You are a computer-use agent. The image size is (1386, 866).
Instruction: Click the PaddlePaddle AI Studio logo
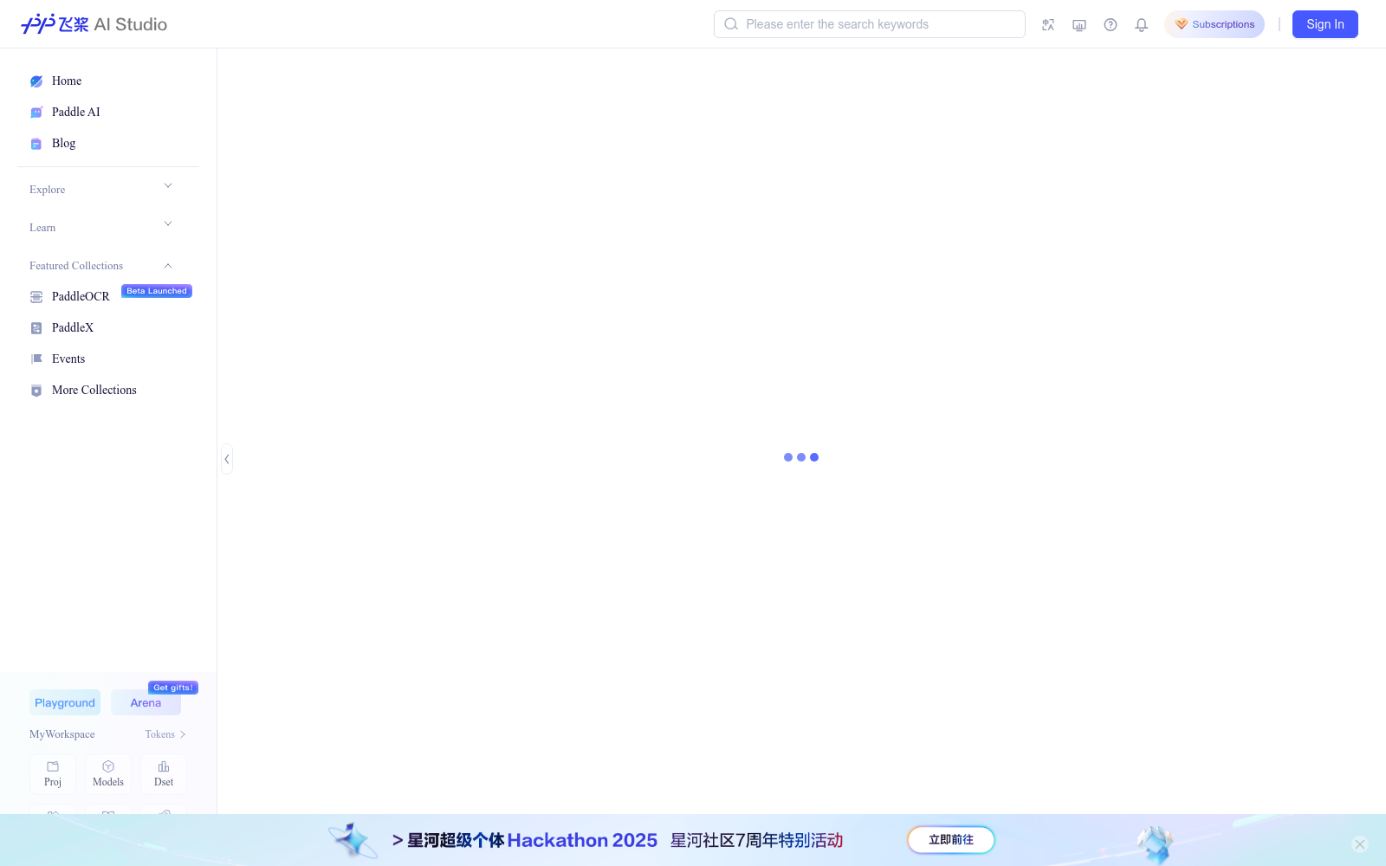pyautogui.click(x=94, y=24)
